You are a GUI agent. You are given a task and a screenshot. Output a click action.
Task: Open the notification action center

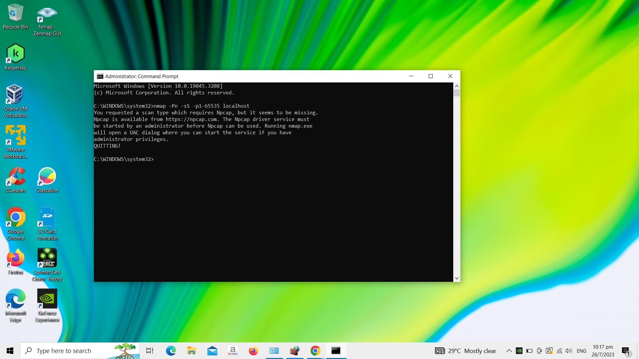pyautogui.click(x=626, y=351)
